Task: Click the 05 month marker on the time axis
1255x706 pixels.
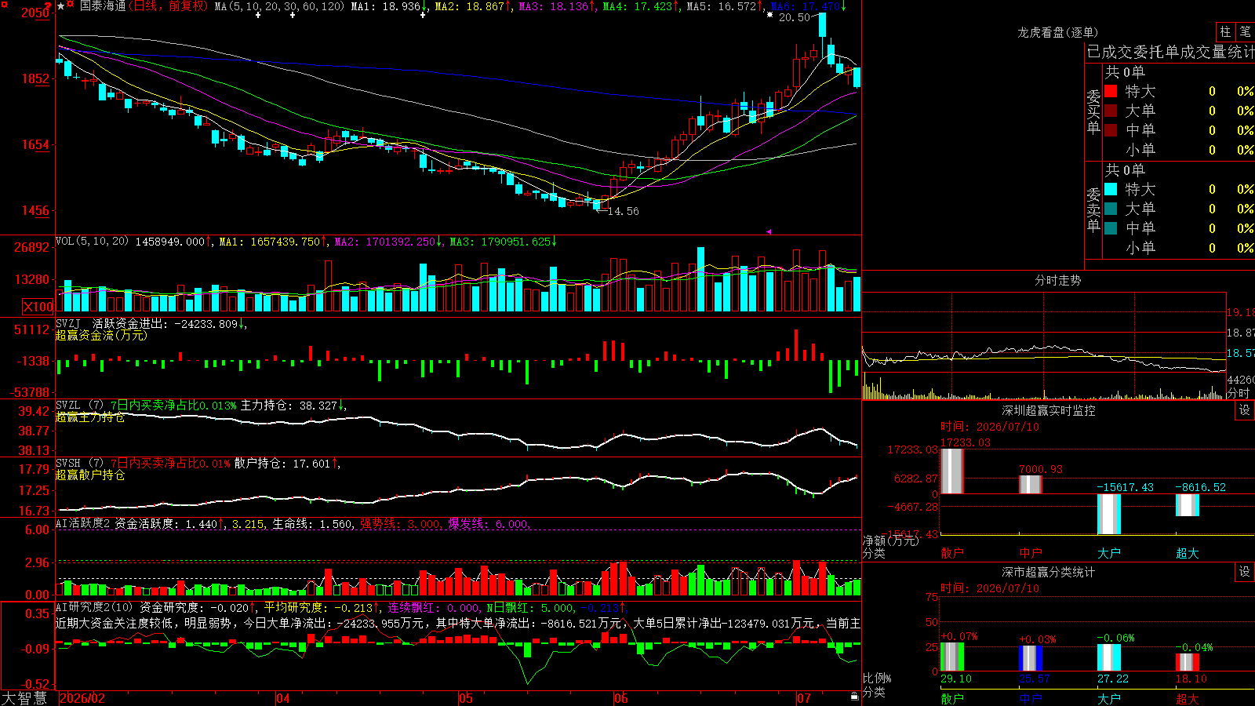Action: [x=466, y=698]
